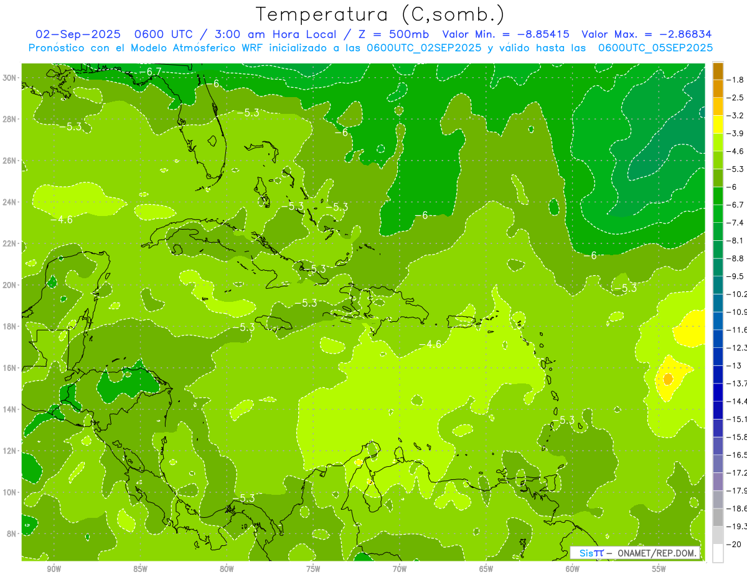Image resolution: width=747 pixels, height=577 pixels.
Task: Click the -17.9 value on color legend
Action: pyautogui.click(x=737, y=490)
